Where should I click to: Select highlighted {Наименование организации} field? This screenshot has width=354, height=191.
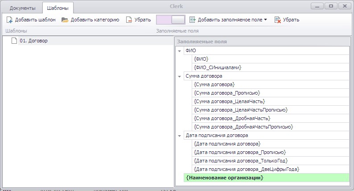[267, 178]
